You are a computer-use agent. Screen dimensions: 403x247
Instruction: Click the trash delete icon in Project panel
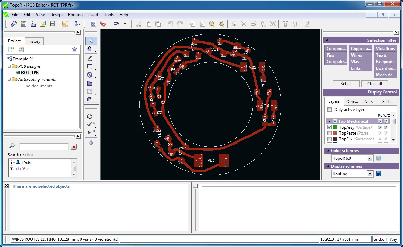tap(74, 50)
